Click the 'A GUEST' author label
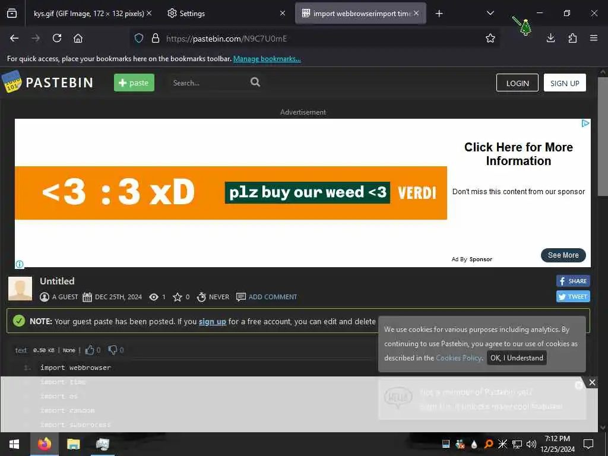Viewport: 608px width, 456px height. tap(65, 297)
